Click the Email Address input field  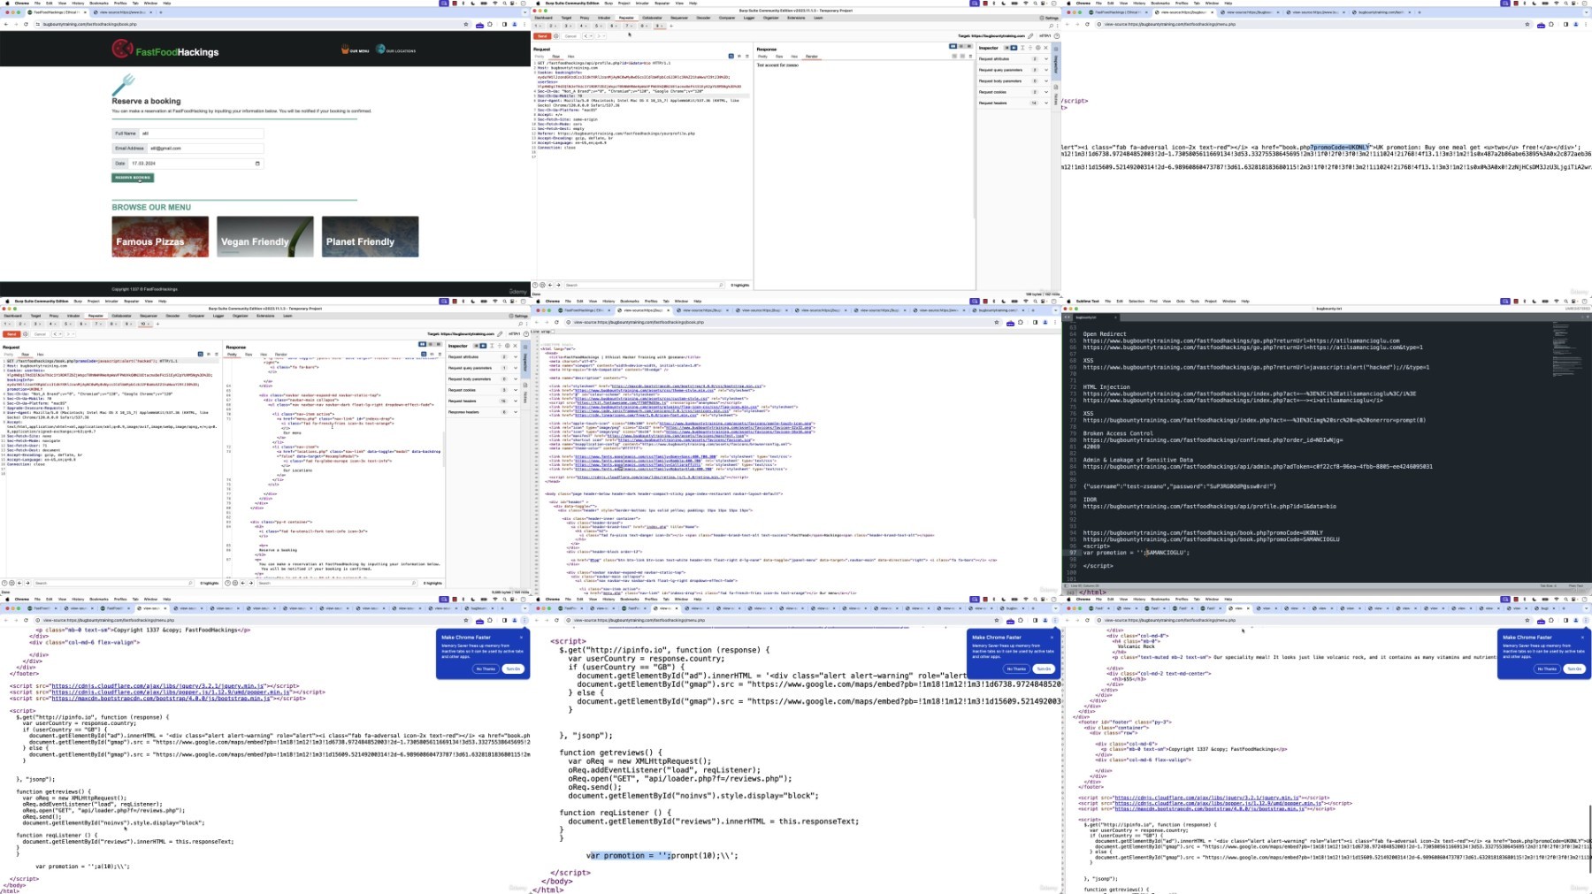(x=205, y=149)
